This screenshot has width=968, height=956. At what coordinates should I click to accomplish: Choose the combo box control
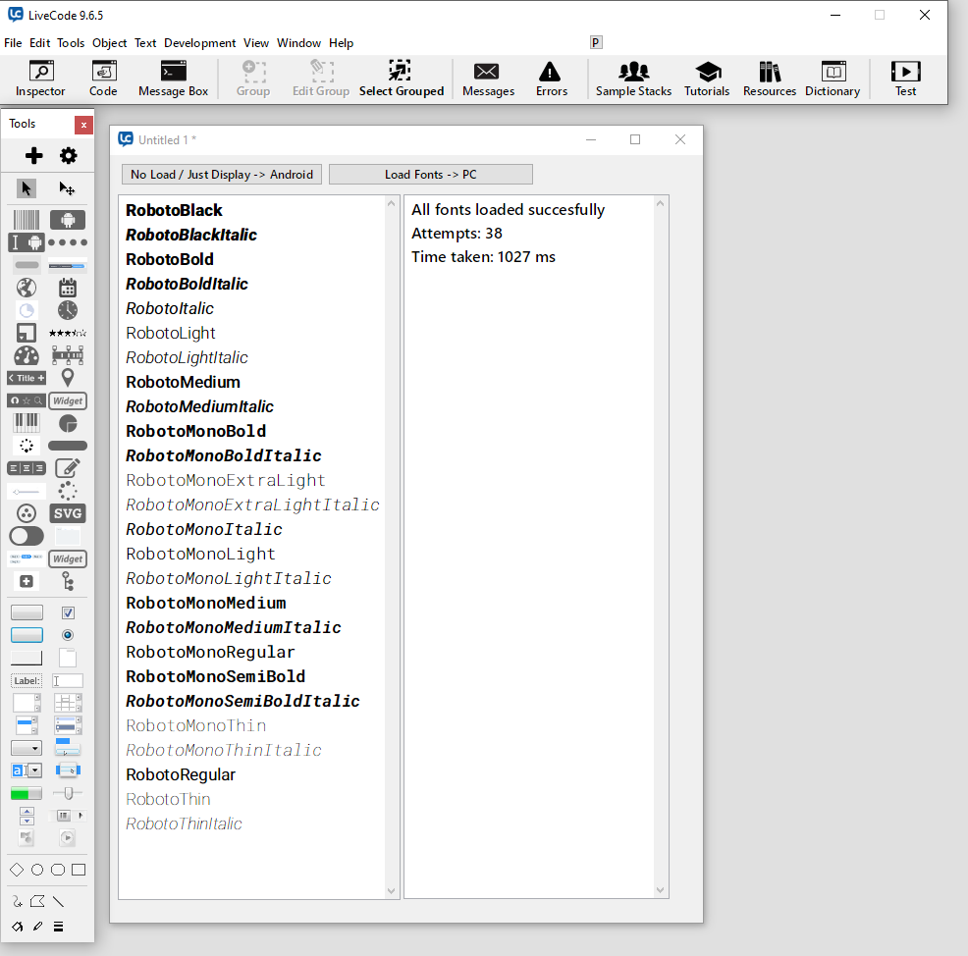27,770
